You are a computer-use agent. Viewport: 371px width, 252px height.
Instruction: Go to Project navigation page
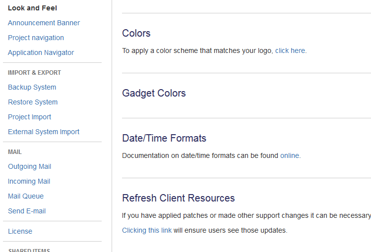pyautogui.click(x=36, y=38)
